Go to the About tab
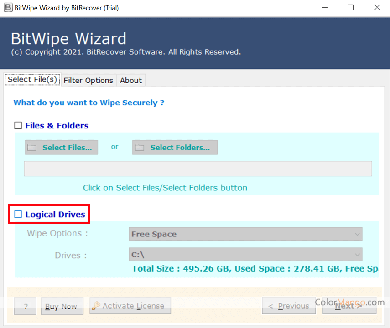This screenshot has width=390, height=328. pos(131,80)
